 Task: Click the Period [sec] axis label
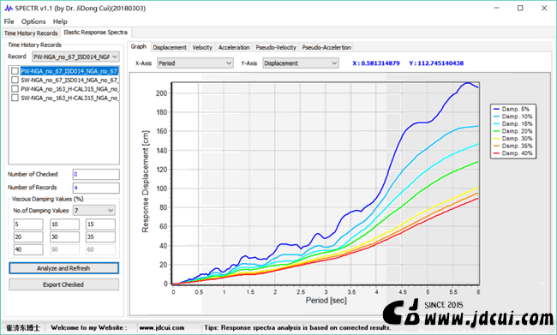tap(326, 301)
